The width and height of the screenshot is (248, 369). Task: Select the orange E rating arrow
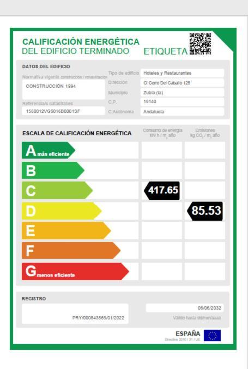click(x=66, y=231)
